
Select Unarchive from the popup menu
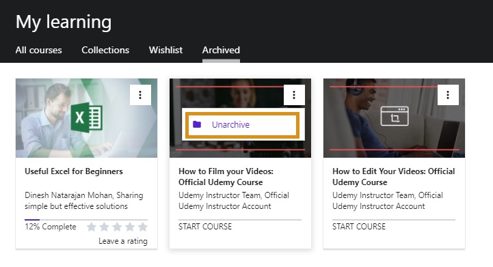click(242, 125)
